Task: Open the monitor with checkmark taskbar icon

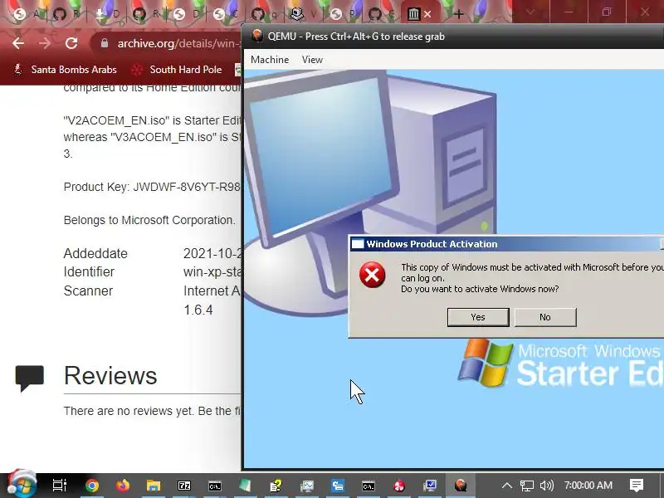Action: click(430, 486)
